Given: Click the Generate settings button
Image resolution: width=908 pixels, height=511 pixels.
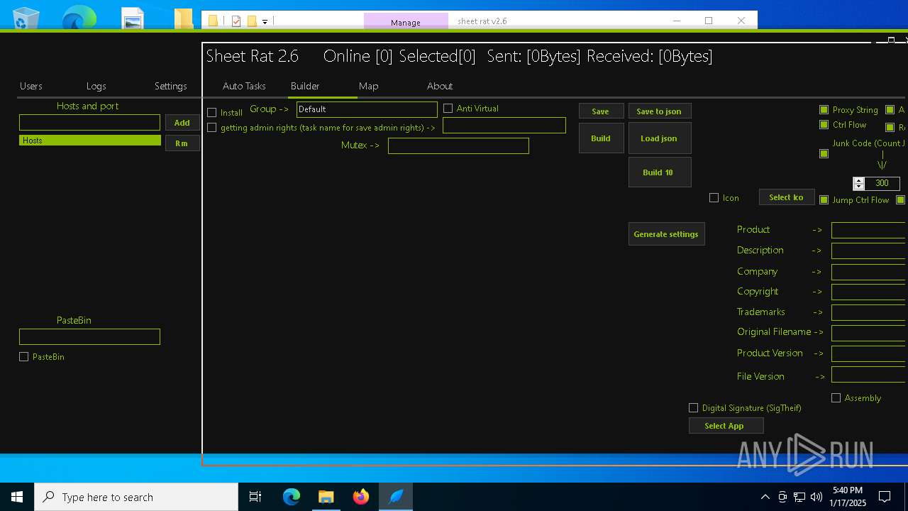Looking at the screenshot, I should tap(666, 234).
